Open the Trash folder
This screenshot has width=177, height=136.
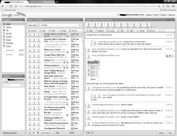click(x=8, y=46)
